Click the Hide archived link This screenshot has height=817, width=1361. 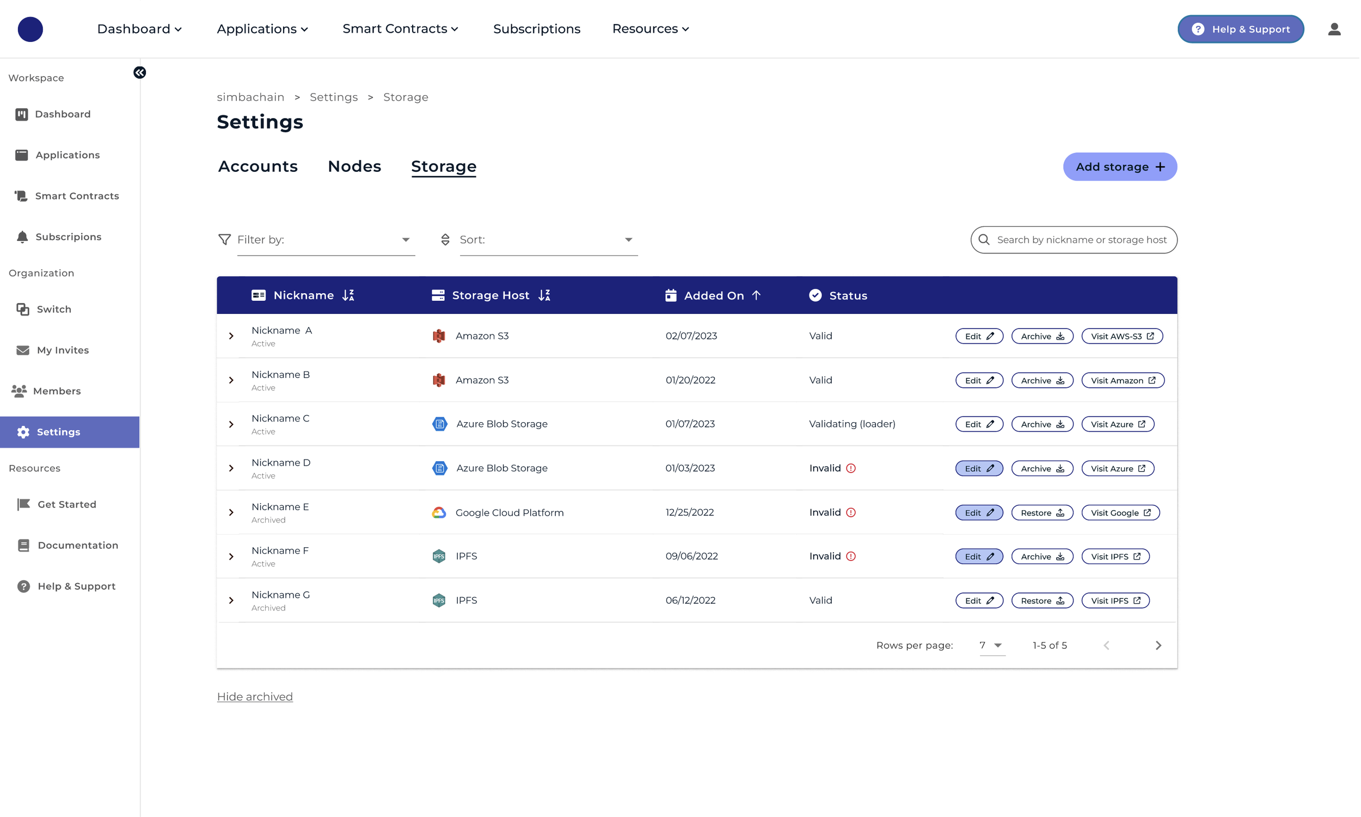(x=255, y=696)
